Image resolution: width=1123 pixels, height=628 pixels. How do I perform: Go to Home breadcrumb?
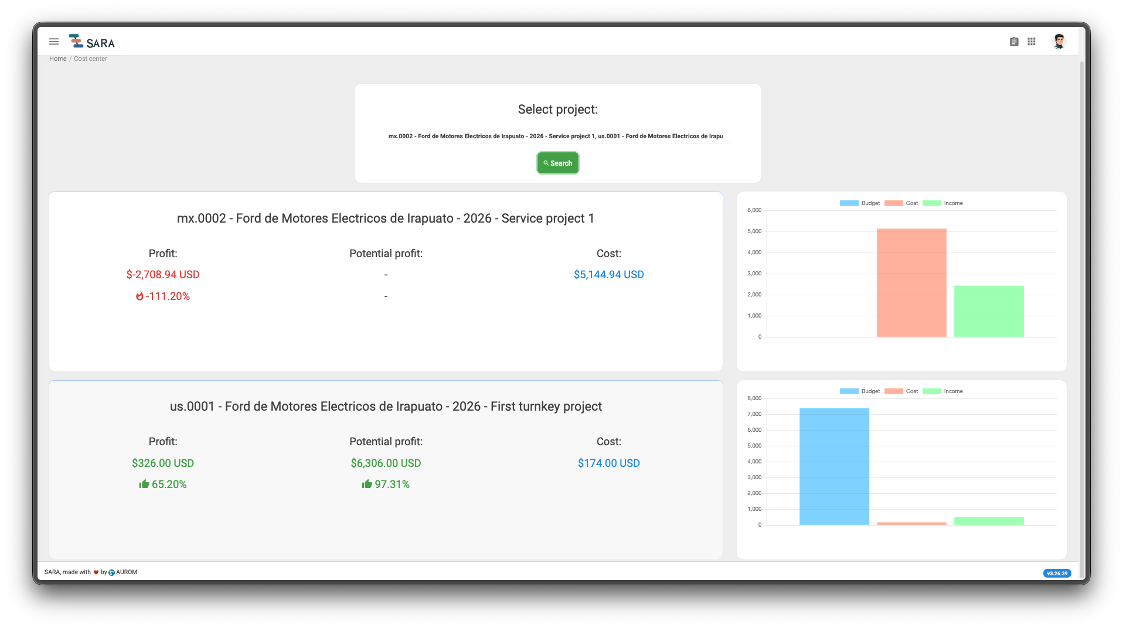pos(57,59)
